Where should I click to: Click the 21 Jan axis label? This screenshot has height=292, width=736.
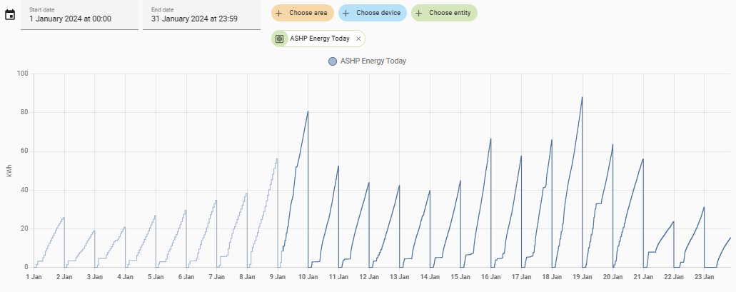[x=643, y=277]
